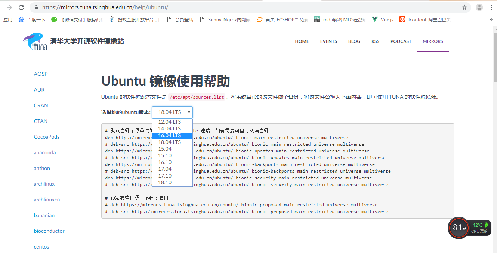The image size is (497, 253).
Task: Open the anaconda mirror help page
Action: point(44,152)
